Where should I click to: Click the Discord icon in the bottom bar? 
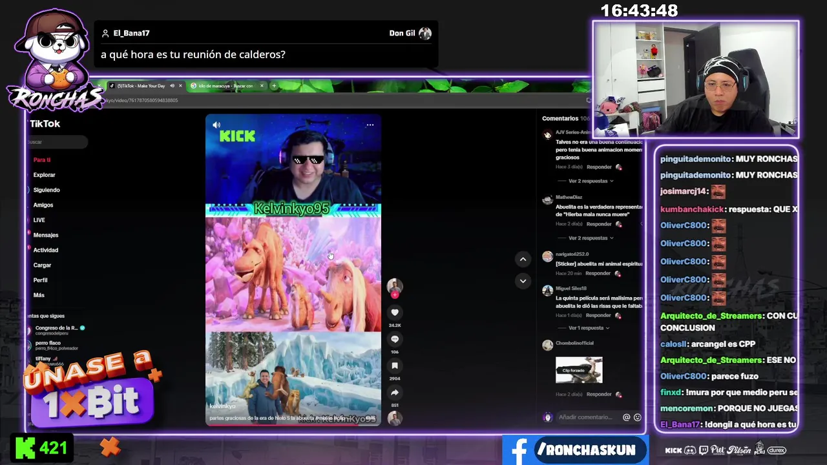click(690, 450)
